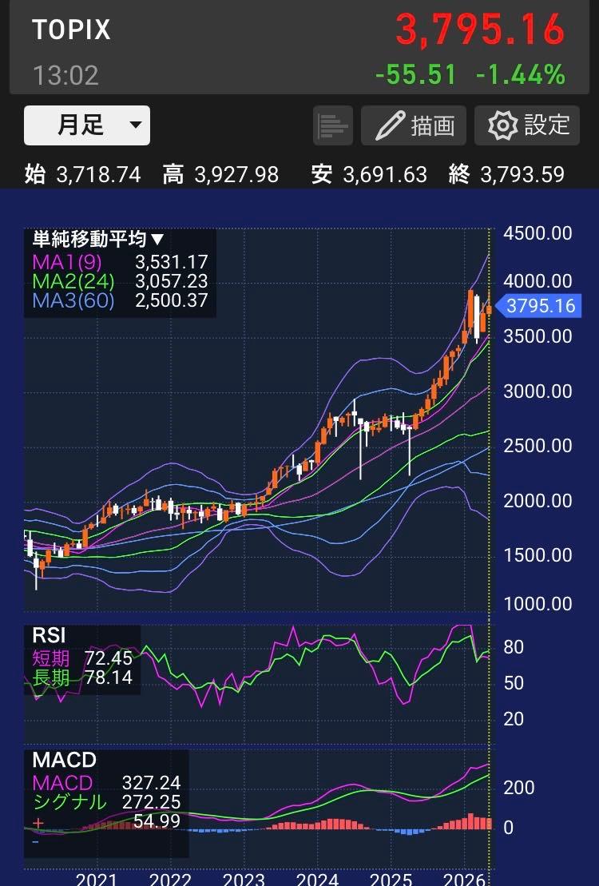The width and height of the screenshot is (599, 886).
Task: Click the RSI 短期 72.45 value
Action: 108,658
